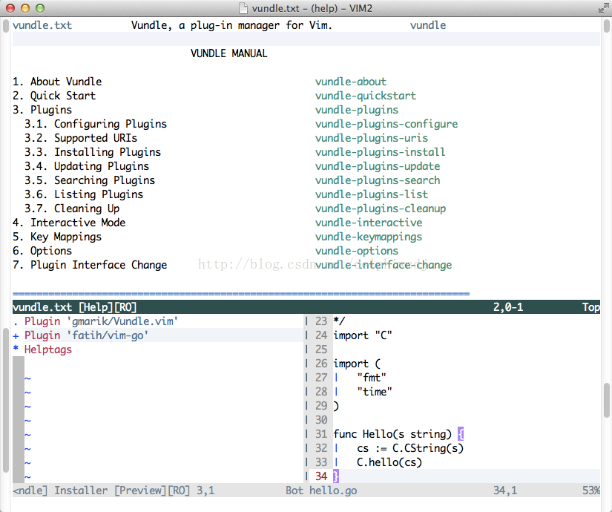Open the vundle-plugins help tag

356,110
